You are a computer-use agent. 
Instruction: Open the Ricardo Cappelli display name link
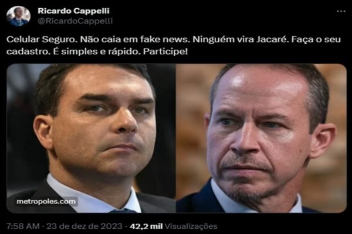click(x=73, y=11)
